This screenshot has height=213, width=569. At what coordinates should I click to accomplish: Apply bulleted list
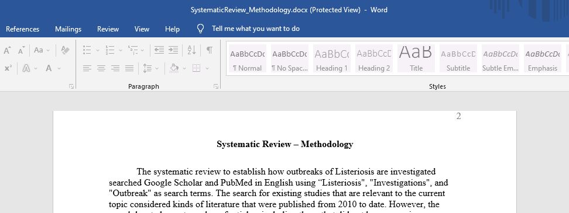pos(87,50)
